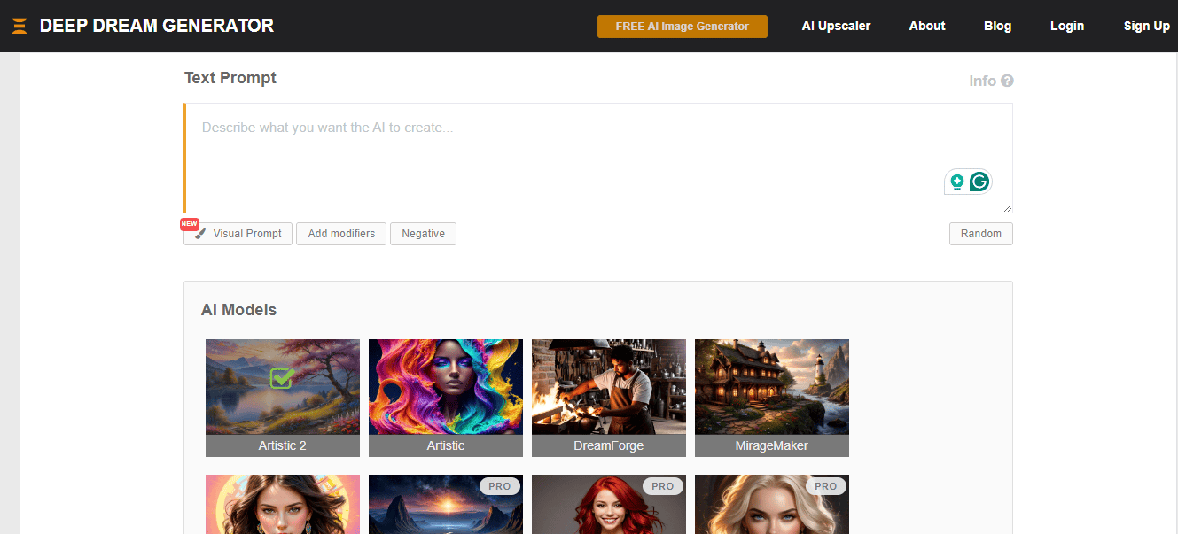Click the Visual Prompt button
This screenshot has height=534, width=1178.
[x=238, y=234]
